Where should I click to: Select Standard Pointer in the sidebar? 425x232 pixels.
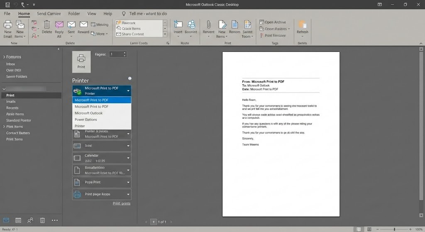click(18, 120)
